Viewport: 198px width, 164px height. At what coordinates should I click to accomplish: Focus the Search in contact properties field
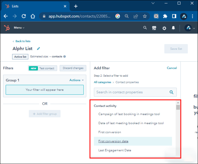(x=135, y=92)
